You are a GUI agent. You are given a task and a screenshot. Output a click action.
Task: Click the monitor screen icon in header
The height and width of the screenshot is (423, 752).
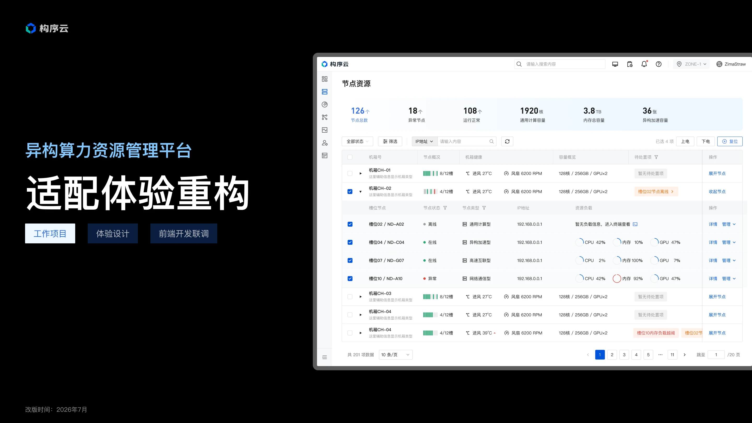615,64
